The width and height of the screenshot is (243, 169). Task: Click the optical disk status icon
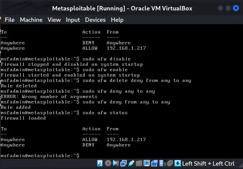108,163
